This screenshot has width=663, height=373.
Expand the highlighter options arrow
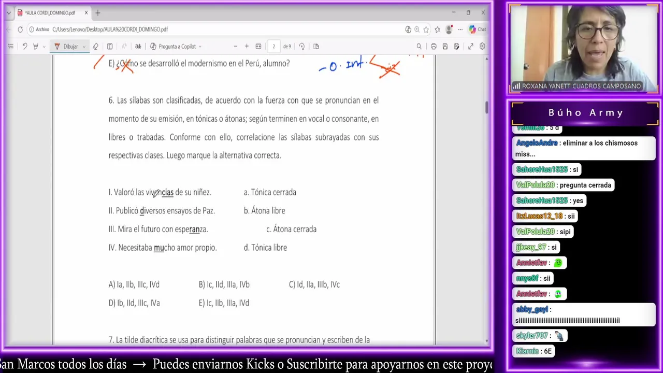[44, 47]
